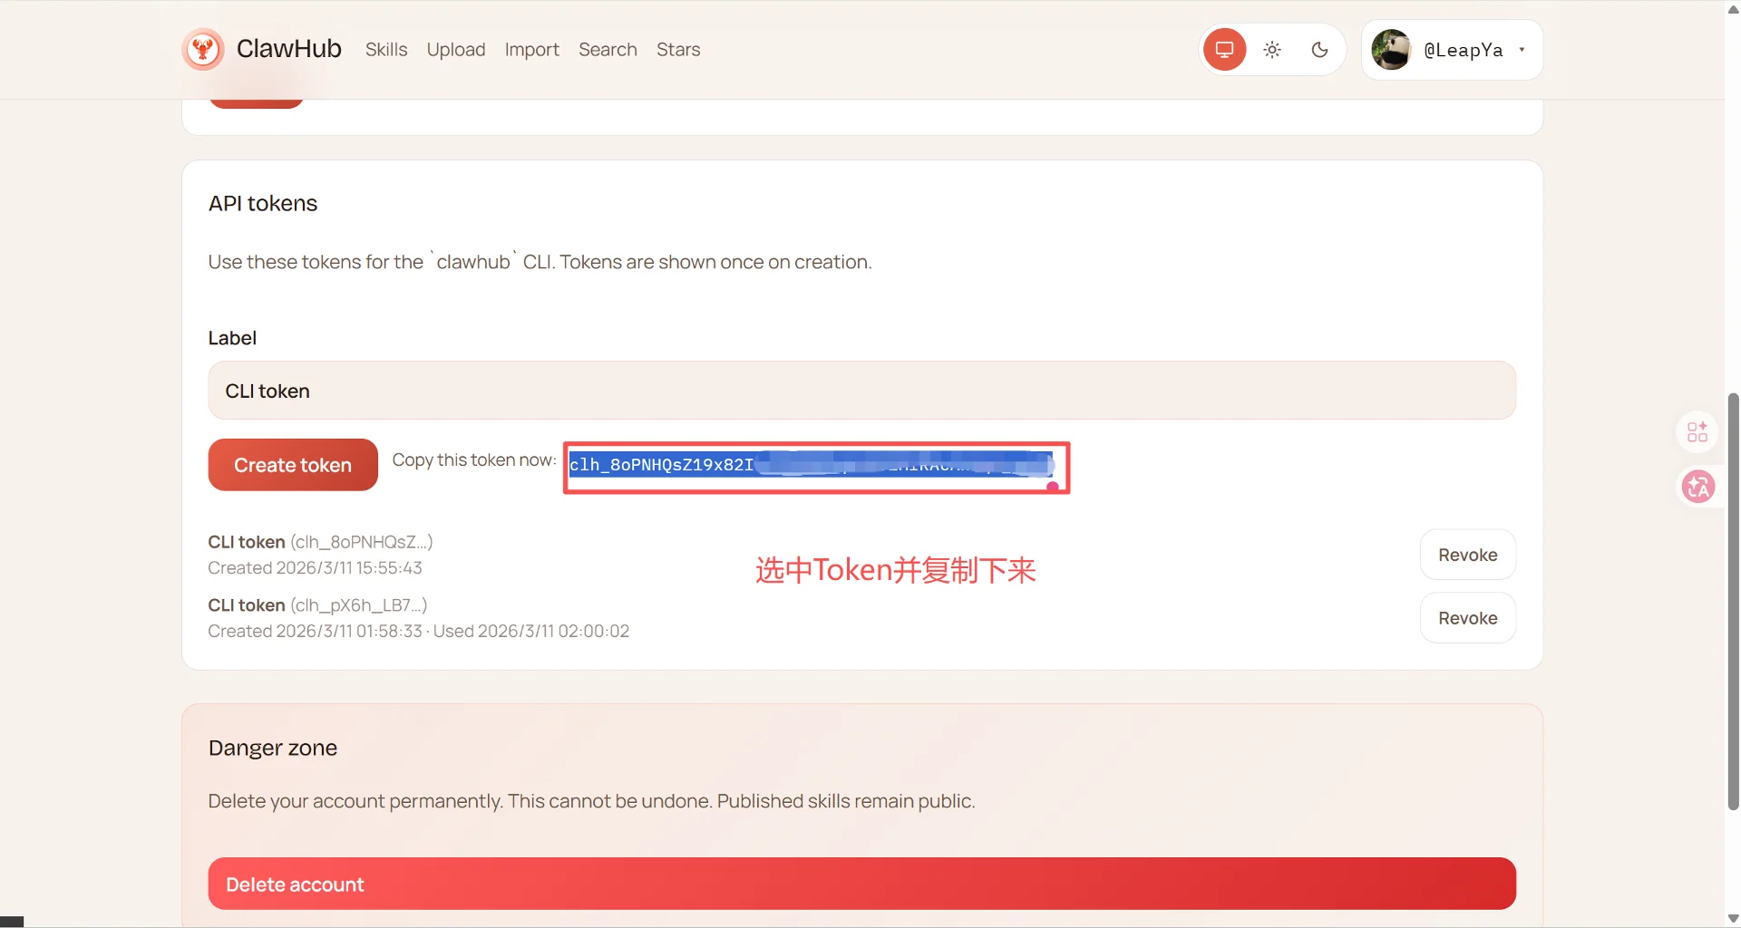This screenshot has width=1741, height=928.
Task: Enable dark mode moon icon
Action: (1319, 50)
